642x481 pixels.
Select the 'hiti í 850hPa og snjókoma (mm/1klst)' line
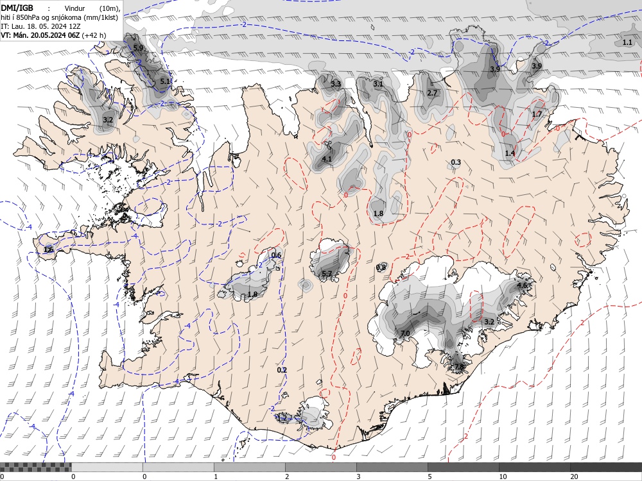pyautogui.click(x=59, y=17)
